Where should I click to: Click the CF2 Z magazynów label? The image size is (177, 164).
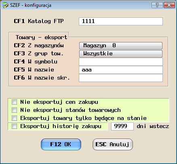click(x=39, y=46)
